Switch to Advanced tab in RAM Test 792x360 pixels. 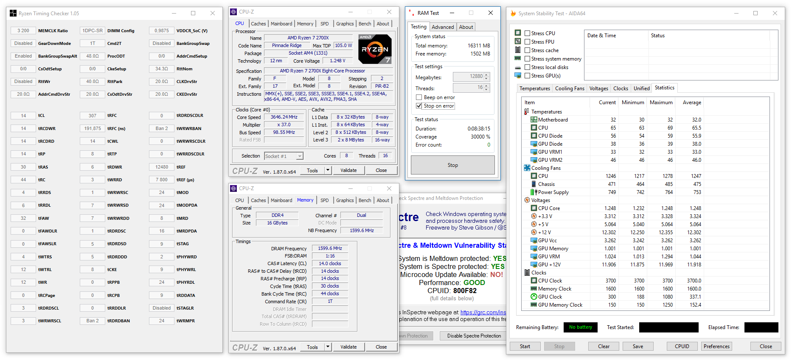pos(443,27)
